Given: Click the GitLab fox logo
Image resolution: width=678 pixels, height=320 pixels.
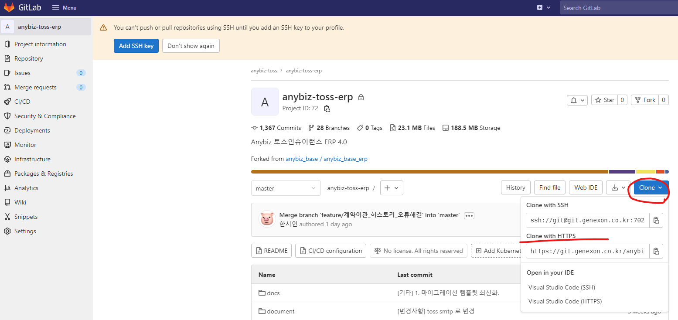Looking at the screenshot, I should pyautogui.click(x=10, y=7).
